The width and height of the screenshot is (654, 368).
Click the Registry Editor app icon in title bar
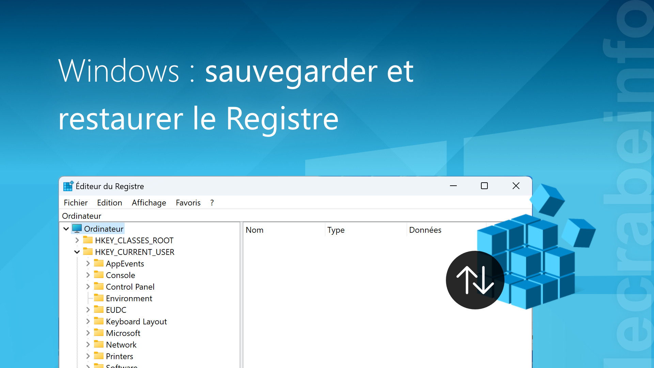(68, 186)
